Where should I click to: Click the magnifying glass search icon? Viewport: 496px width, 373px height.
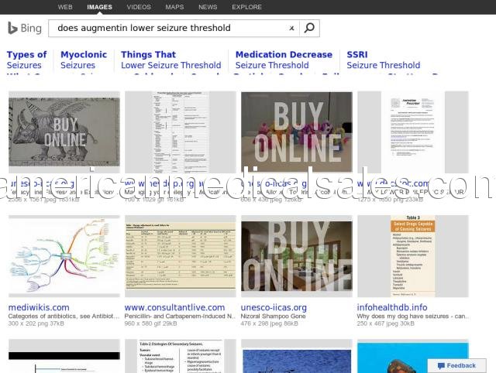[309, 28]
